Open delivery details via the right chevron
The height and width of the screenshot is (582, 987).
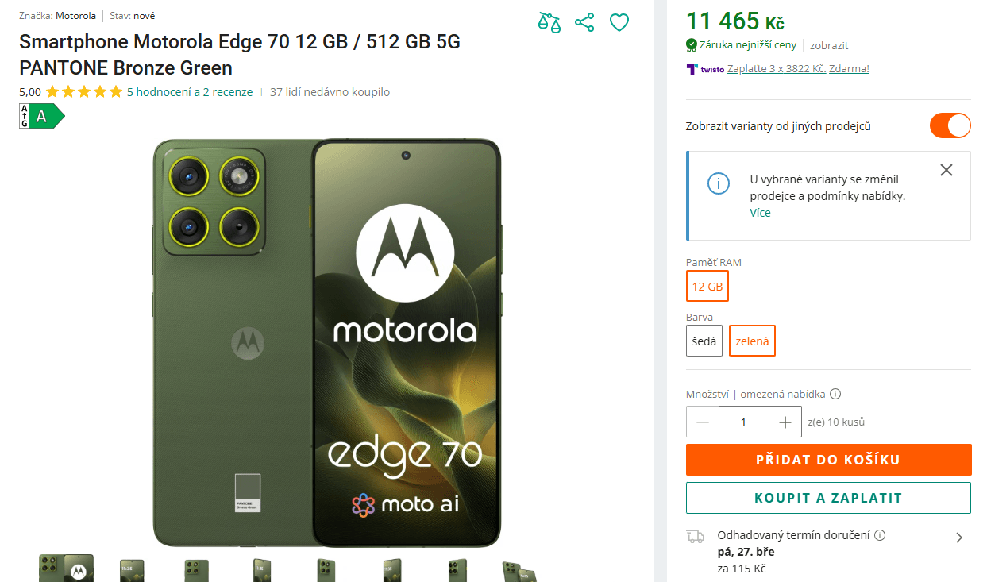tap(961, 537)
